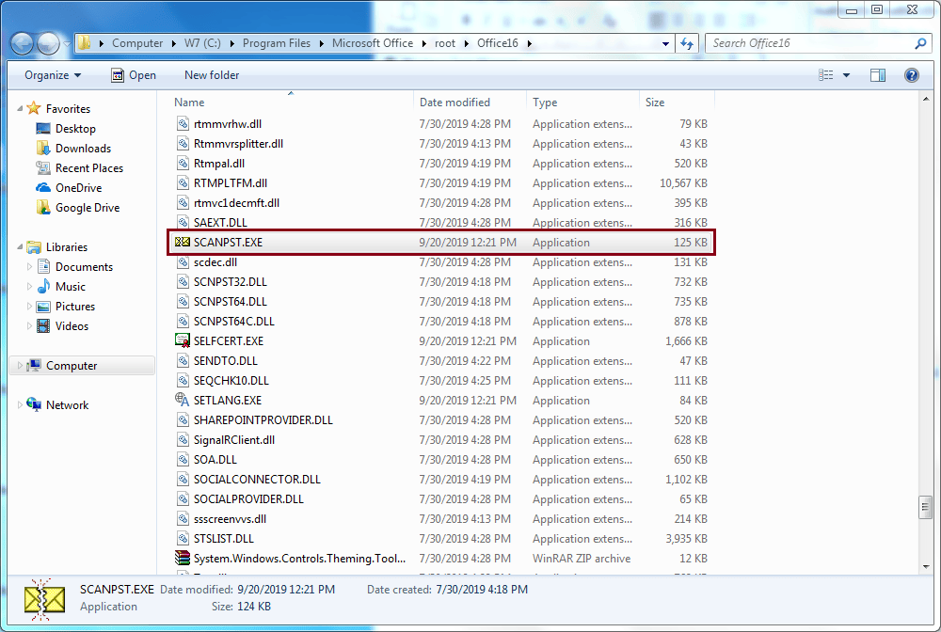Click the Pictures library icon
Screen dimensions: 941x632
(43, 307)
